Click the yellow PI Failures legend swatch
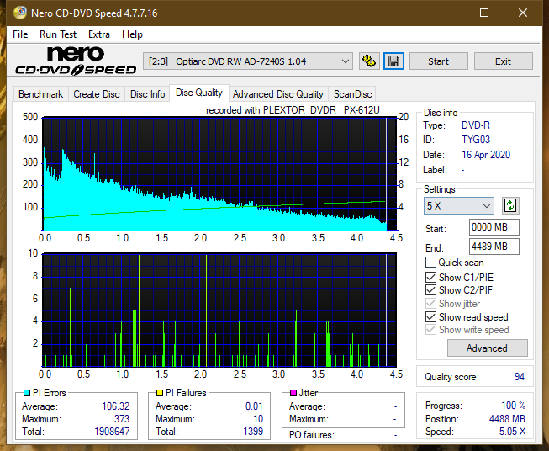This screenshot has height=451, width=549. coord(160,393)
